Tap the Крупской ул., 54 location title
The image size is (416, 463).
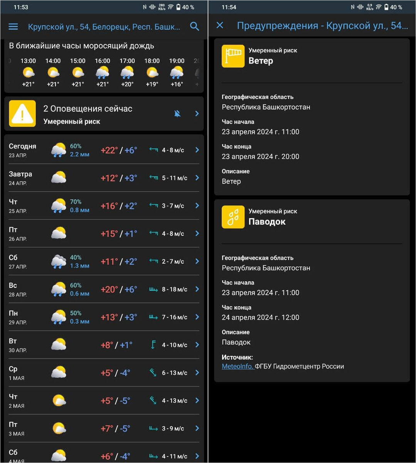click(104, 27)
